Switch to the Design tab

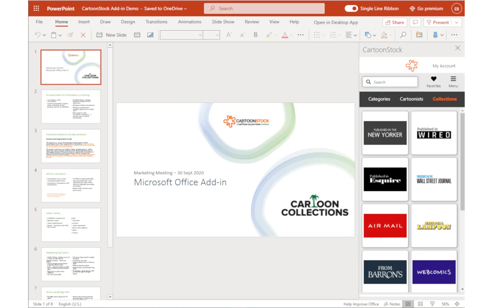pyautogui.click(x=128, y=22)
